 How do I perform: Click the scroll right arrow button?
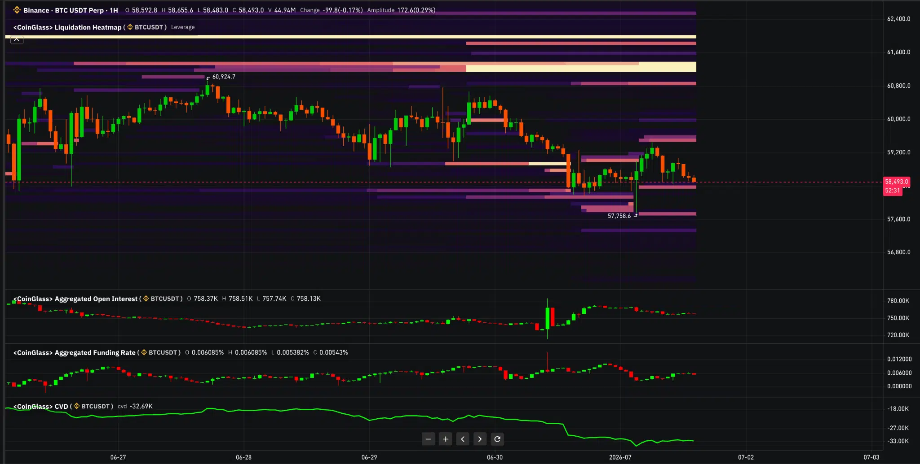480,439
